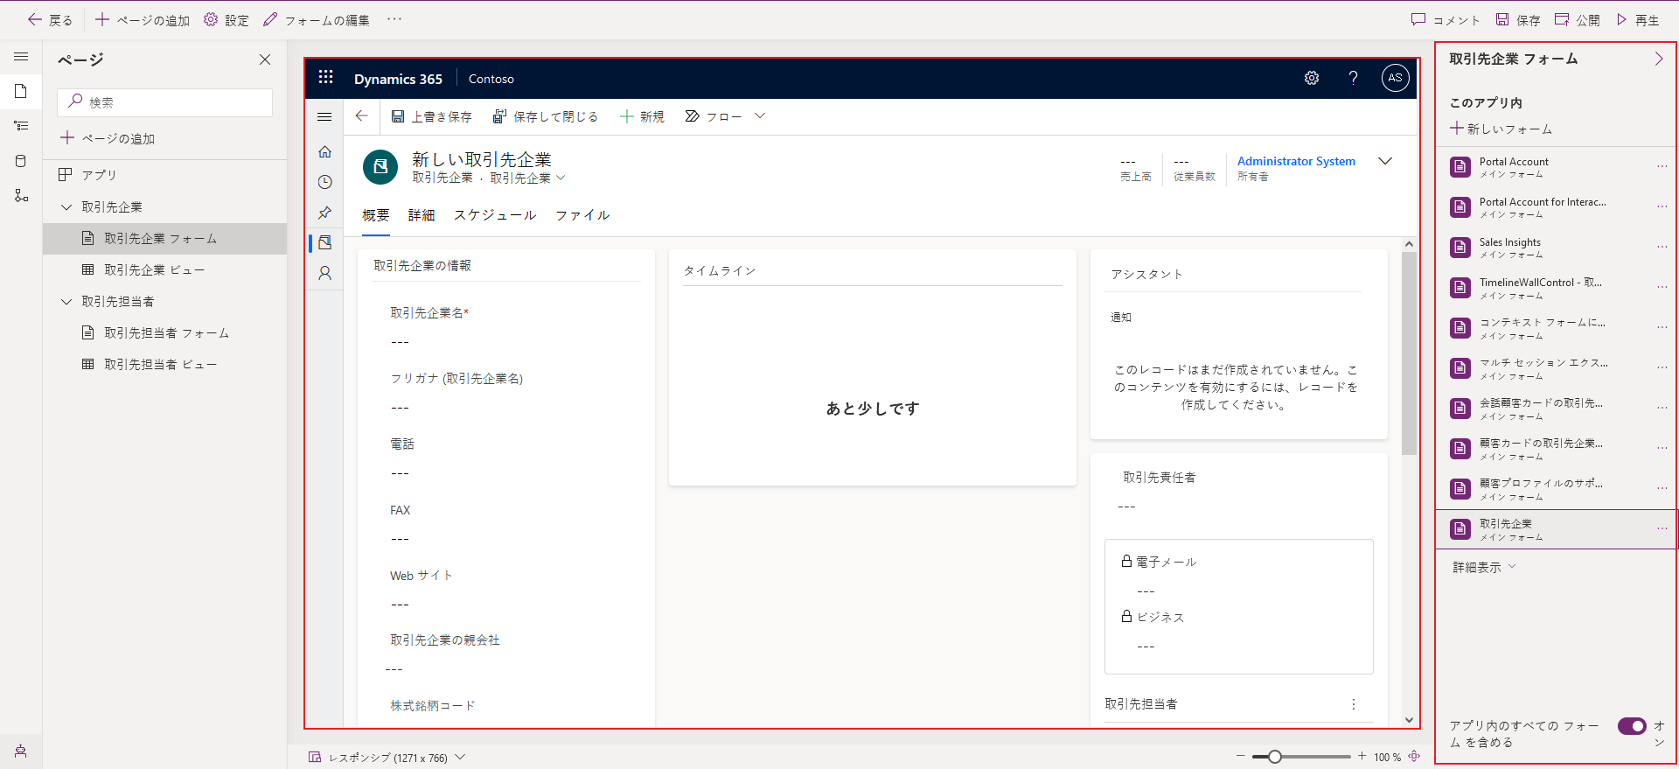Viewport: 1679px width, 769px height.
Task: Open the help question mark icon
Action: pyautogui.click(x=1353, y=78)
